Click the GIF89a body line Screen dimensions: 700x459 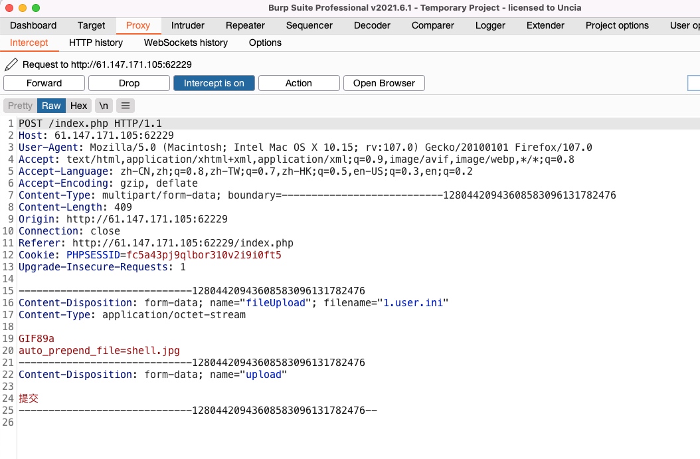point(36,339)
